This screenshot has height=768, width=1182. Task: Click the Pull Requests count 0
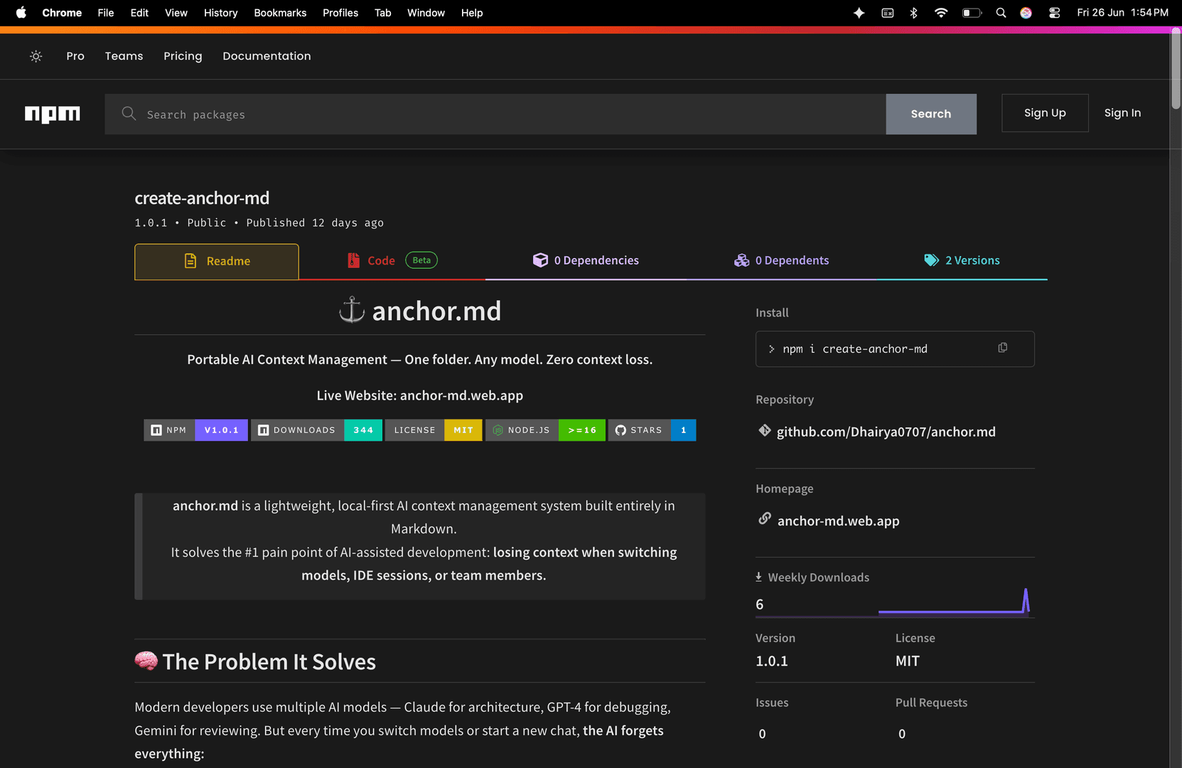coord(902,734)
